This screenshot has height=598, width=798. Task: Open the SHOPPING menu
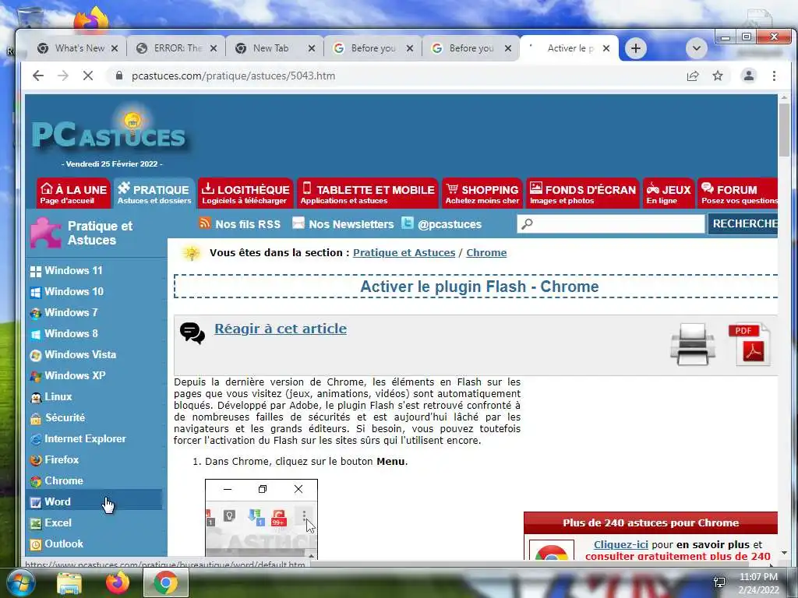[482, 193]
